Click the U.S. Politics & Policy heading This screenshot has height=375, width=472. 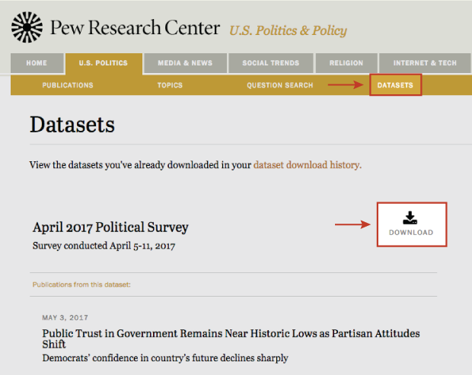tap(288, 30)
